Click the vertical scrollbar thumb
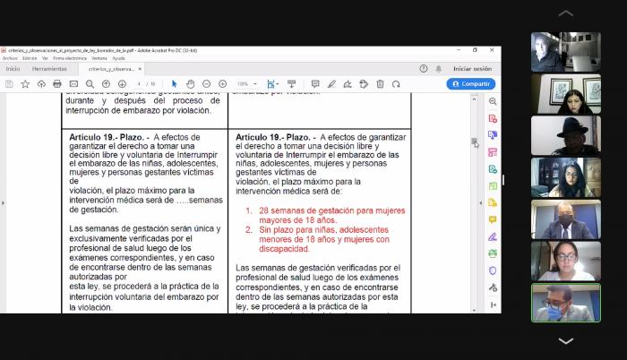Image resolution: width=627 pixels, height=360 pixels. click(474, 141)
